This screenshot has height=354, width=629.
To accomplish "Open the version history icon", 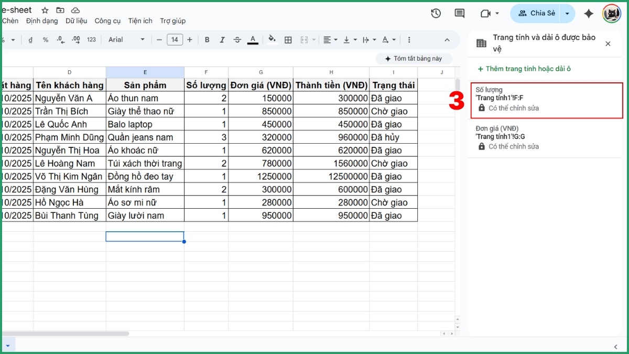I will tap(436, 13).
